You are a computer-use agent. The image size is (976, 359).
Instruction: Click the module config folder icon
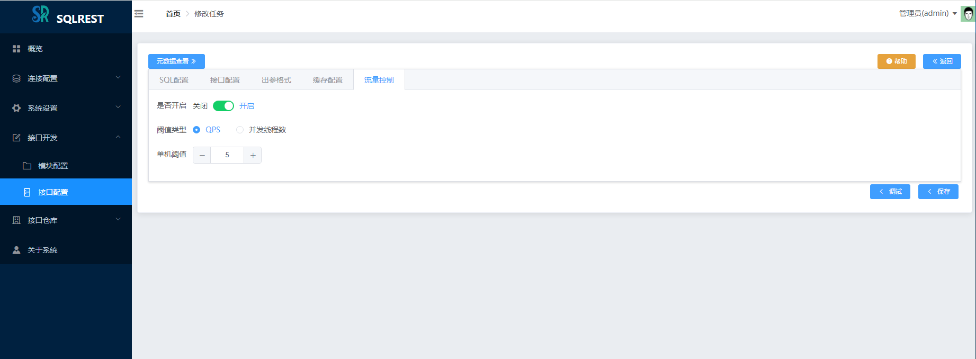pyautogui.click(x=27, y=166)
